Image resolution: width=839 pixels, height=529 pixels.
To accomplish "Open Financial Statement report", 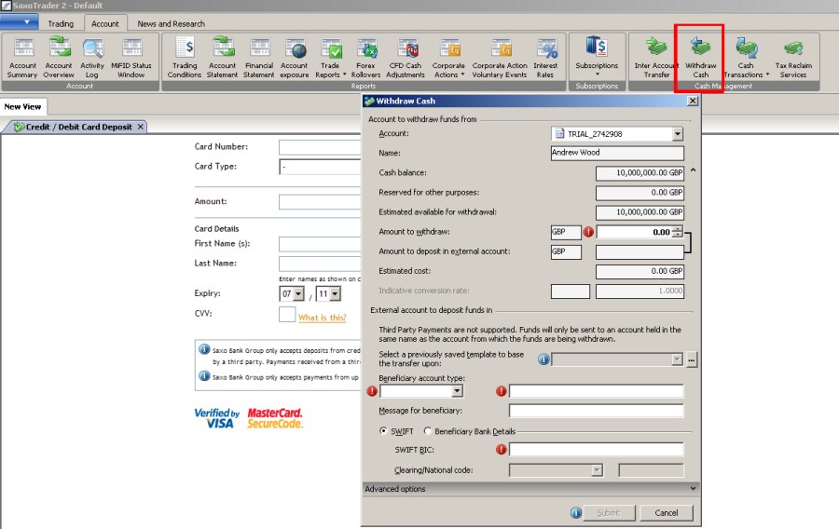I will (x=259, y=59).
